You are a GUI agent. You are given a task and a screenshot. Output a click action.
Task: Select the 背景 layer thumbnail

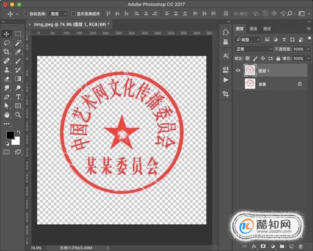250,84
